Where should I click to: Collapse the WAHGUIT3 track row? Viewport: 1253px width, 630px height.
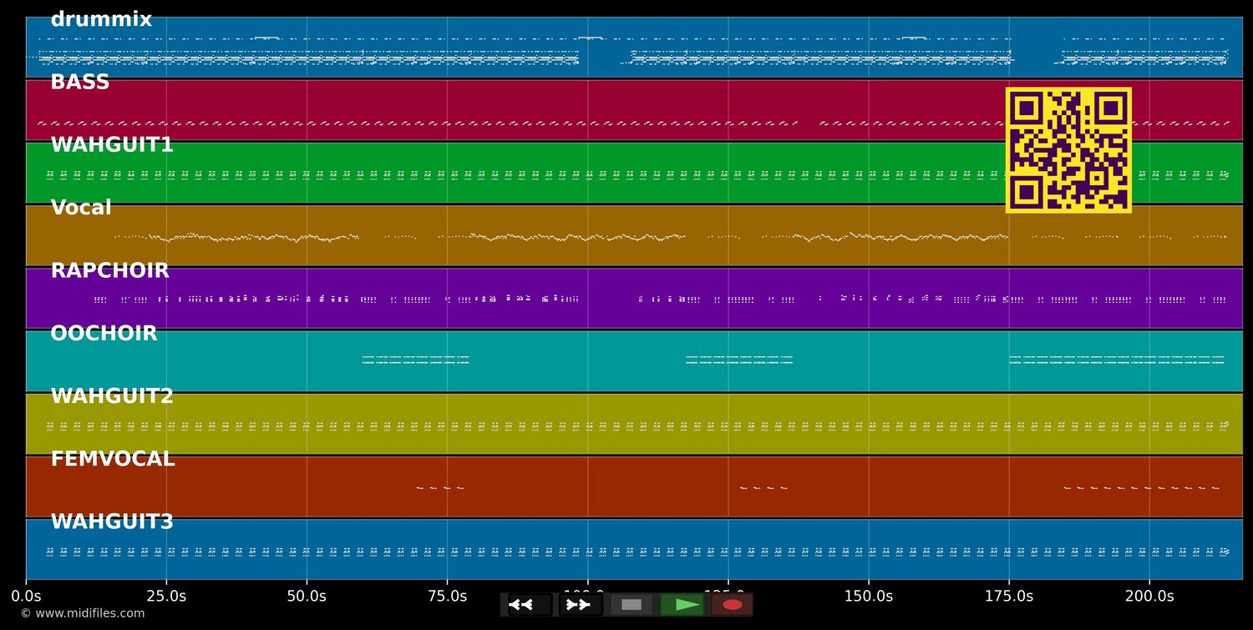[x=110, y=521]
